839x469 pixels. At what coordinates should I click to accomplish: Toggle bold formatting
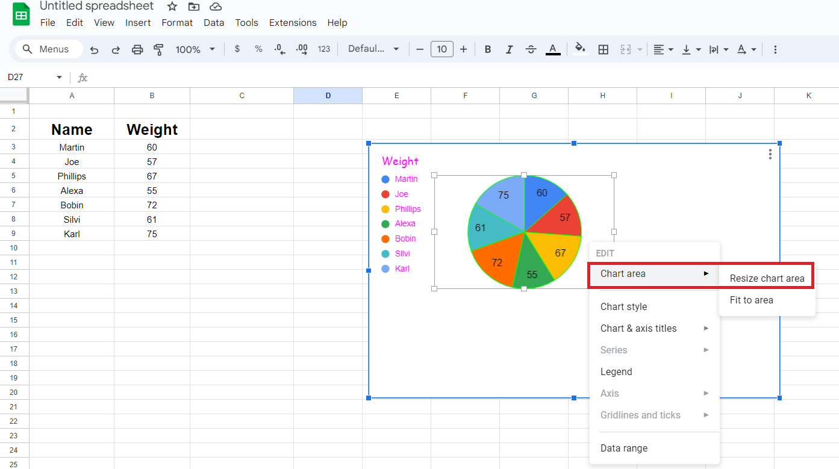487,49
